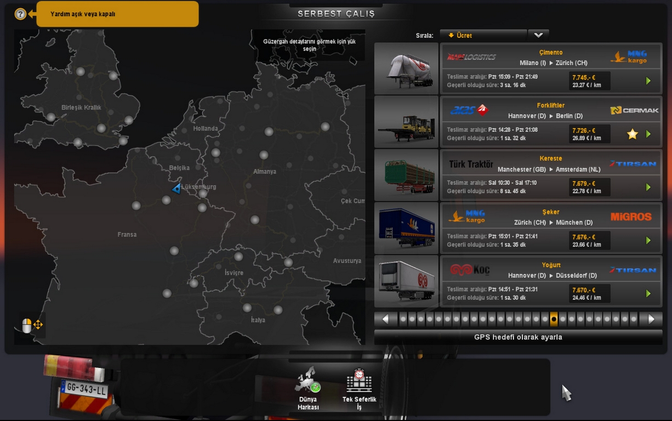The height and width of the screenshot is (421, 672).
Task: Go to the previous job page
Action: click(x=385, y=319)
